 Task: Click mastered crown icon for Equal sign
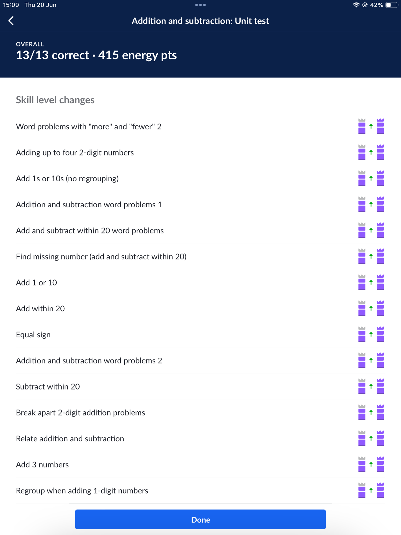click(380, 334)
